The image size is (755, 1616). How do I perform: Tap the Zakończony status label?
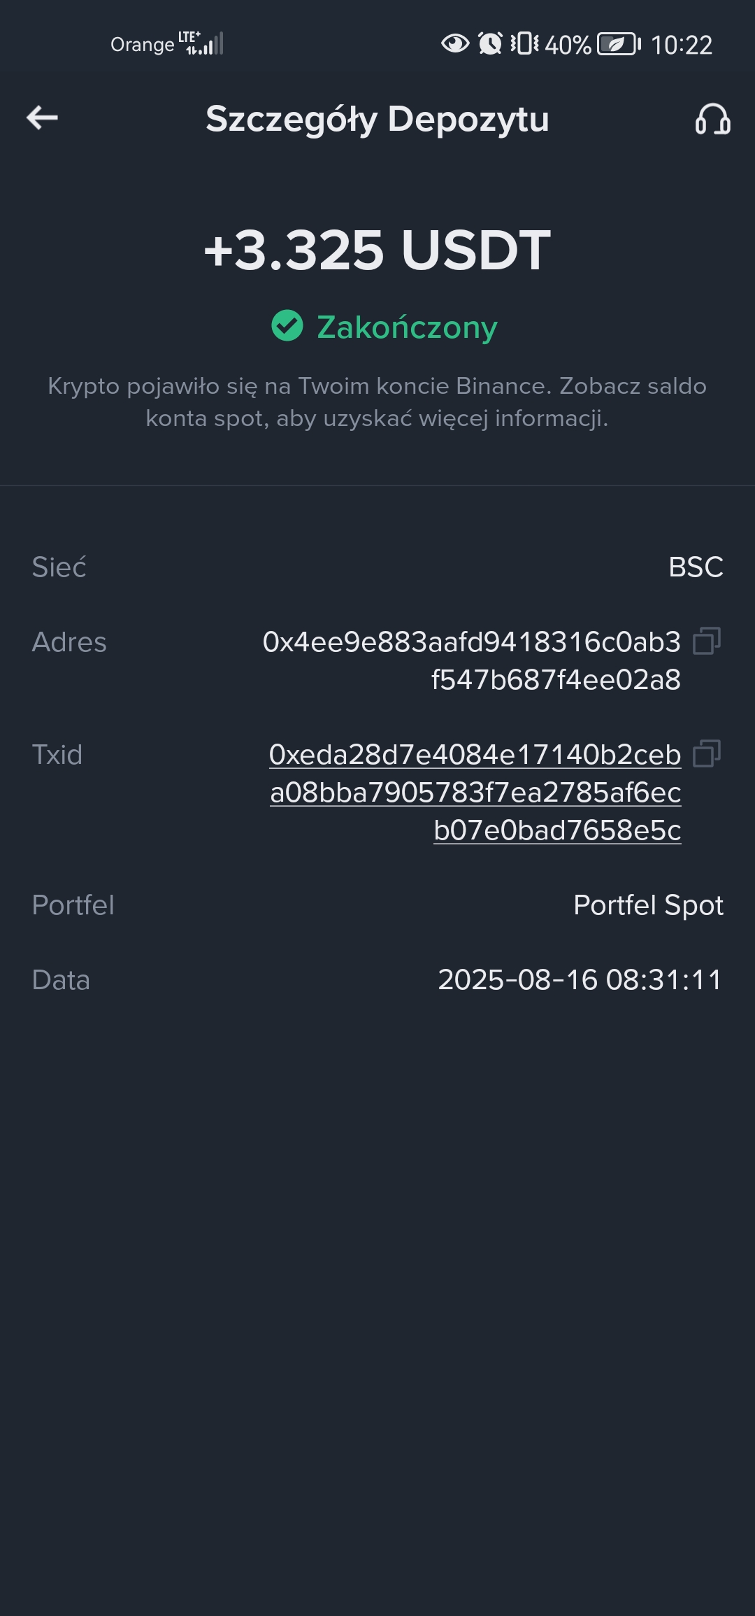407,327
